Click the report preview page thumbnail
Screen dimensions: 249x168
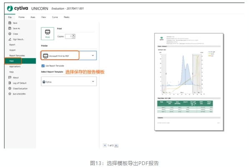pyautogui.click(x=189, y=82)
